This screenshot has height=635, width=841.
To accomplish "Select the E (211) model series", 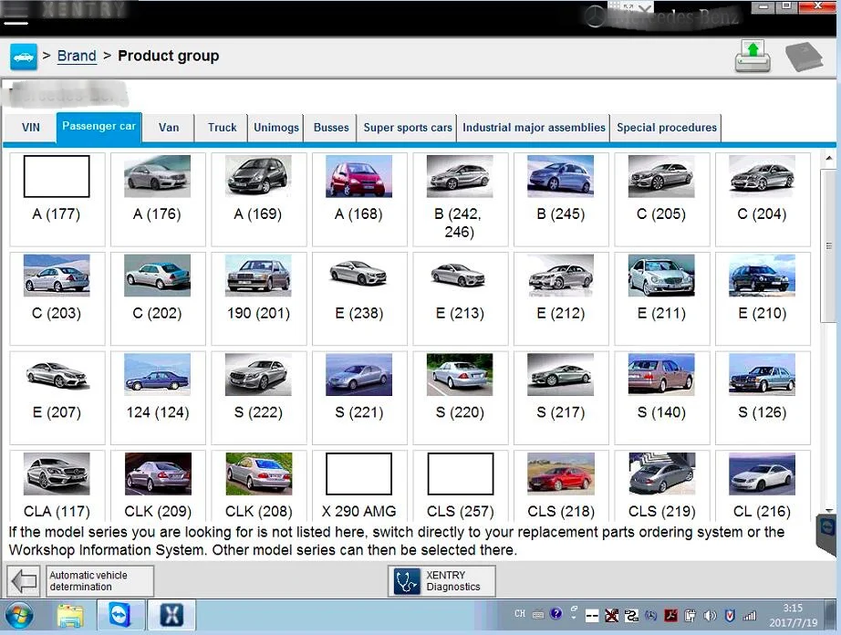I will pyautogui.click(x=662, y=298).
